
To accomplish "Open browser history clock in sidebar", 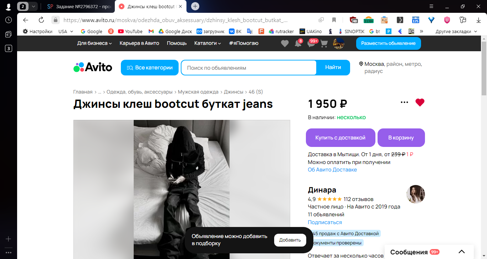I will click(x=9, y=20).
